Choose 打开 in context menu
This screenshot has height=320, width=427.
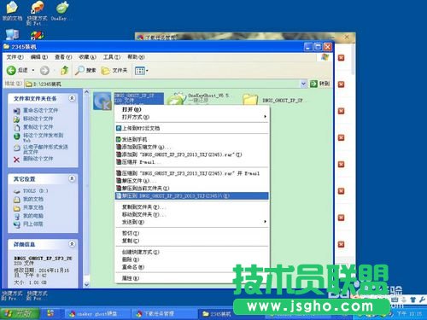tap(191, 109)
